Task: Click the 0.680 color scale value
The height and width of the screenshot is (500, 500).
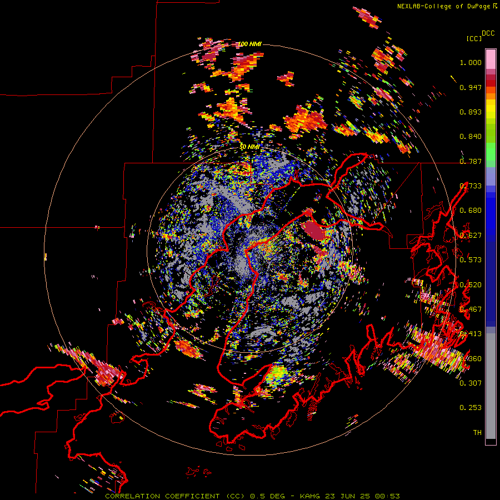Action: coord(471,211)
